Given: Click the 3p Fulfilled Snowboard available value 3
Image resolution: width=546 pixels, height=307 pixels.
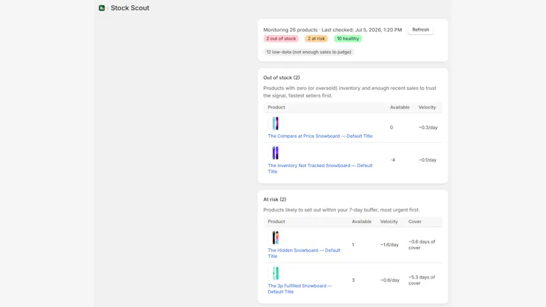Looking at the screenshot, I should pos(353,280).
